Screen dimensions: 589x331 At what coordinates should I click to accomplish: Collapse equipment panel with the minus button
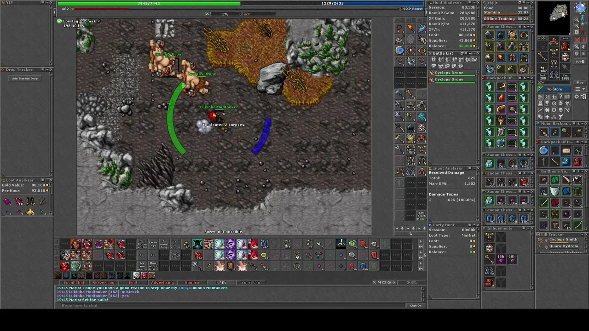[539, 38]
